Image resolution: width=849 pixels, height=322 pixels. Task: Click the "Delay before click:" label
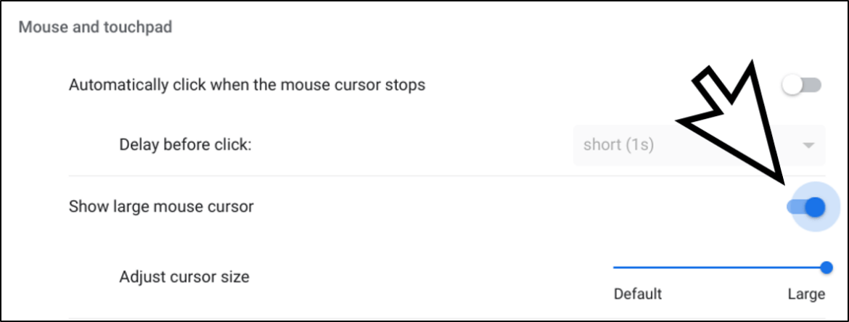pos(185,145)
